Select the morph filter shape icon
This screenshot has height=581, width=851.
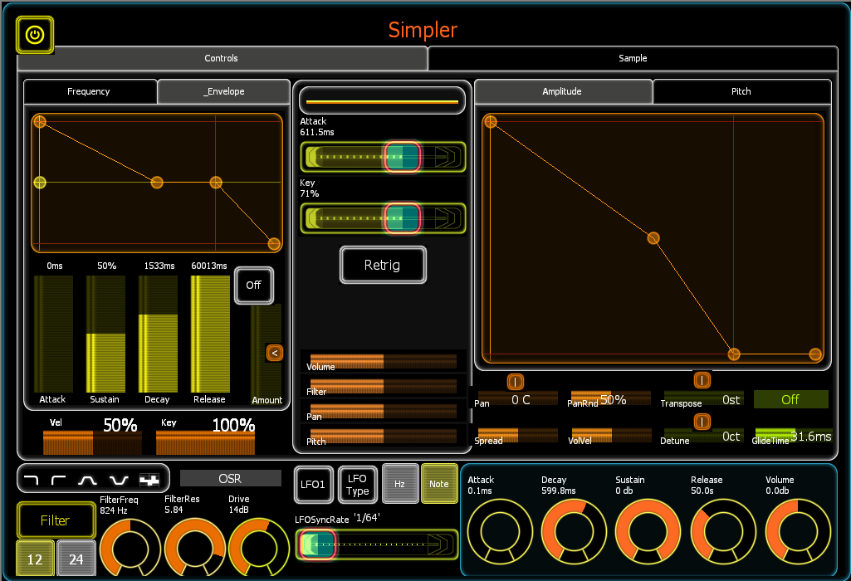coord(149,480)
